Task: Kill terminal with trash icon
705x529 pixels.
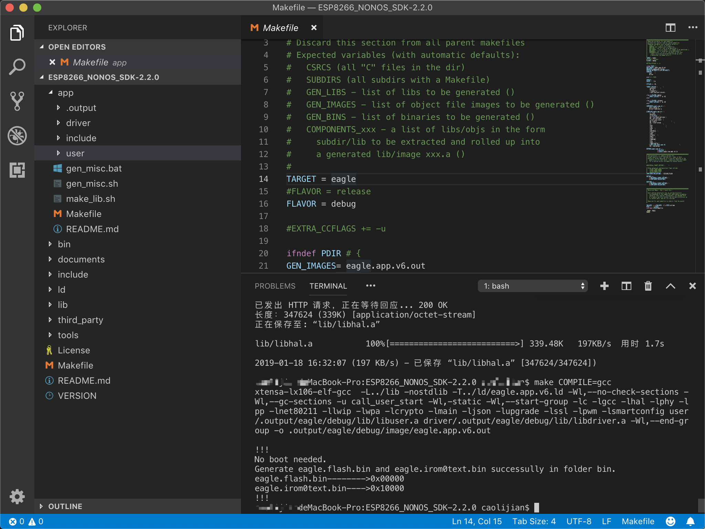Action: tap(648, 286)
